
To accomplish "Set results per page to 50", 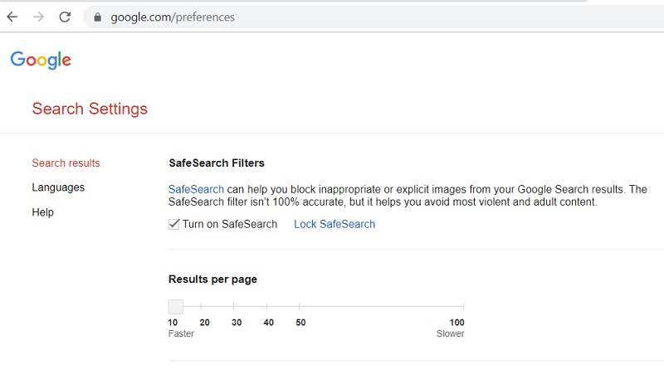I will (300, 307).
